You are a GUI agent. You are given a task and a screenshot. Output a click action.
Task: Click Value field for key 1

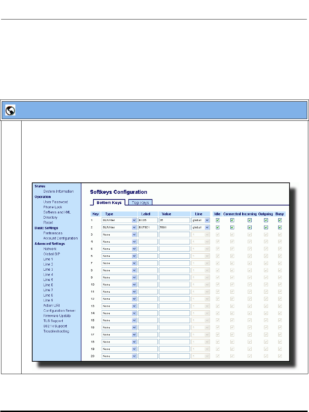click(x=174, y=220)
